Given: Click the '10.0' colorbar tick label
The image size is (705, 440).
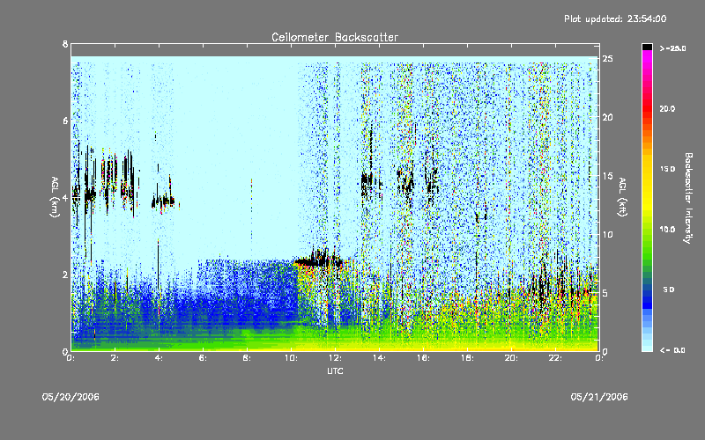Looking at the screenshot, I should click(x=667, y=229).
